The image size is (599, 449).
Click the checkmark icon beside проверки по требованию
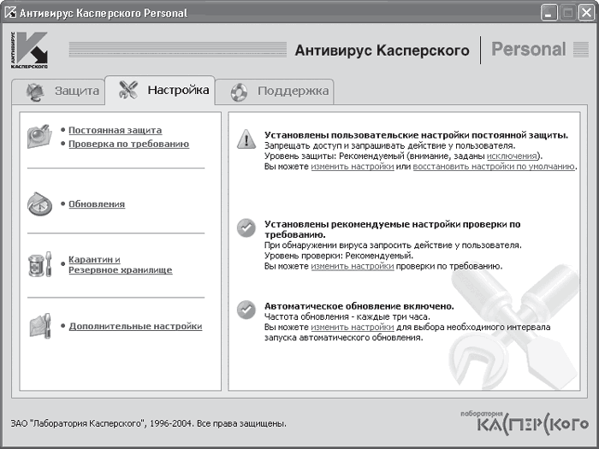click(x=246, y=228)
